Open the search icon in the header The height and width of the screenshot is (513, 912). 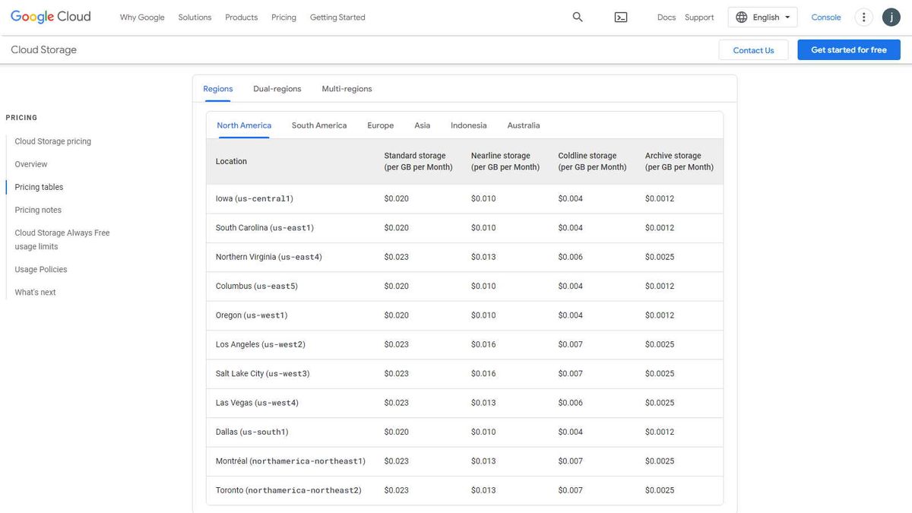tap(577, 17)
